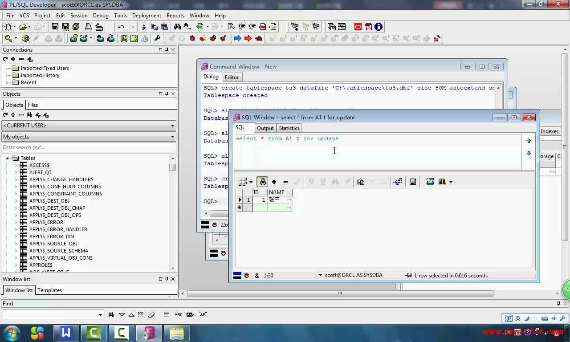
Task: Click the blue info circle icon in main toolbar
Action: pyautogui.click(x=379, y=27)
